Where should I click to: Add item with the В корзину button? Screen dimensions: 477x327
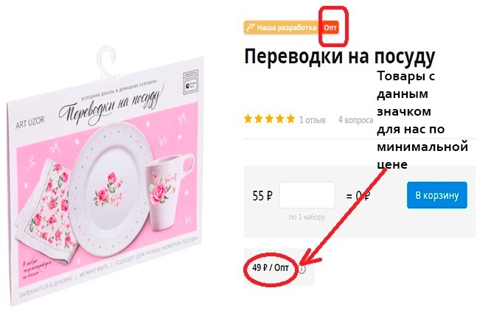point(437,195)
